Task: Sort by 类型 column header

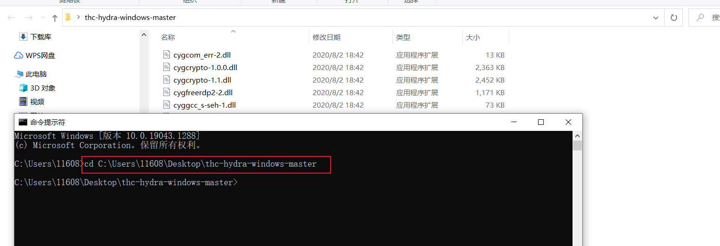Action: click(x=403, y=37)
